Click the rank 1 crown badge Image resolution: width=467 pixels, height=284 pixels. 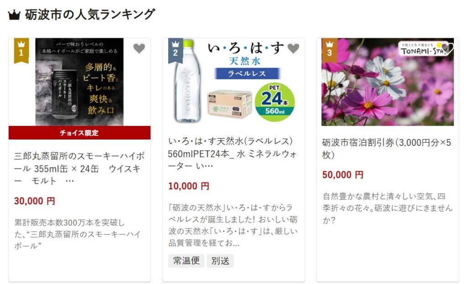(x=21, y=51)
